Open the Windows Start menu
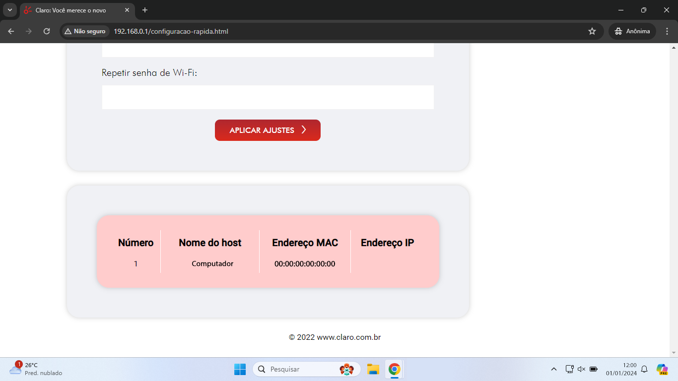Image resolution: width=678 pixels, height=381 pixels. tap(240, 369)
